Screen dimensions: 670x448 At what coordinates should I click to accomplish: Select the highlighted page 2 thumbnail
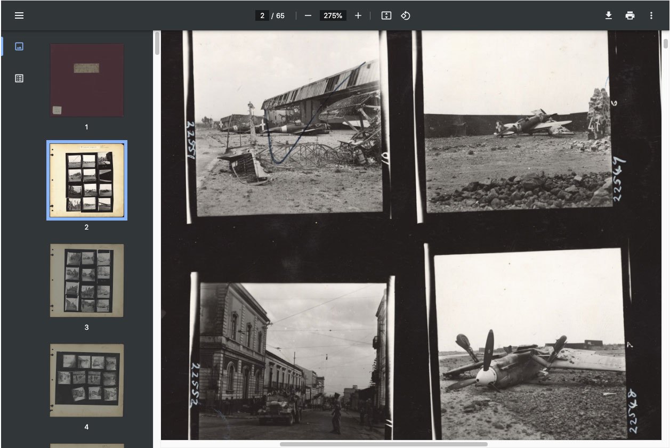pos(86,180)
